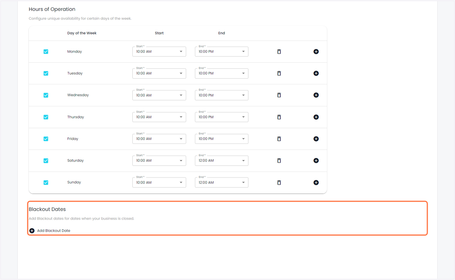The image size is (455, 280).
Task: Expand Thursday's End time dropdown
Action: tap(221, 117)
